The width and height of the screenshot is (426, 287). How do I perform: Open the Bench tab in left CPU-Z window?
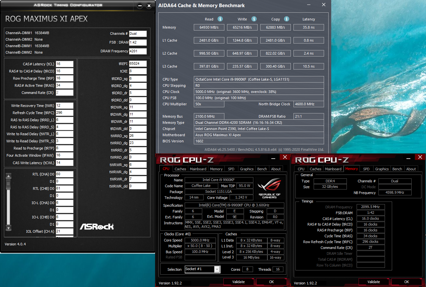[x=262, y=169]
